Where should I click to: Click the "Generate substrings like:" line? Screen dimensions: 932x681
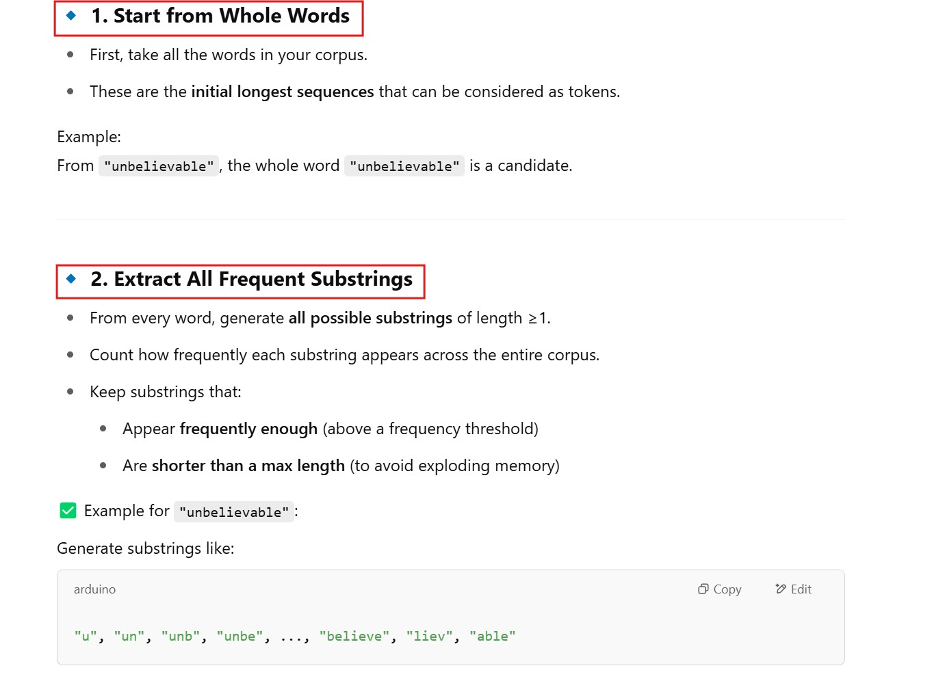point(145,548)
